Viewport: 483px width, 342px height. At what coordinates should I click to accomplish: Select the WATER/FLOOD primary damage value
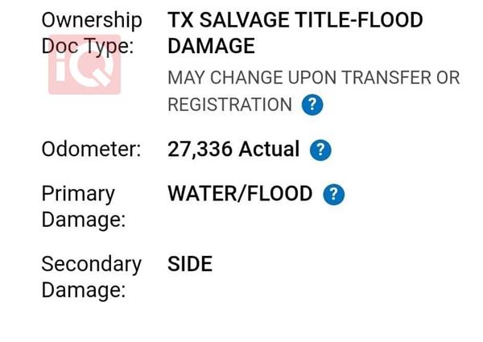coord(240,194)
